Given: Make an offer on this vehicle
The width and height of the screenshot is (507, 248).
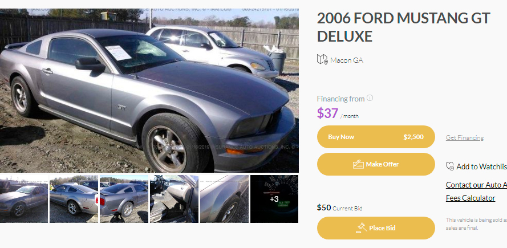Looking at the screenshot, I should point(376,164).
